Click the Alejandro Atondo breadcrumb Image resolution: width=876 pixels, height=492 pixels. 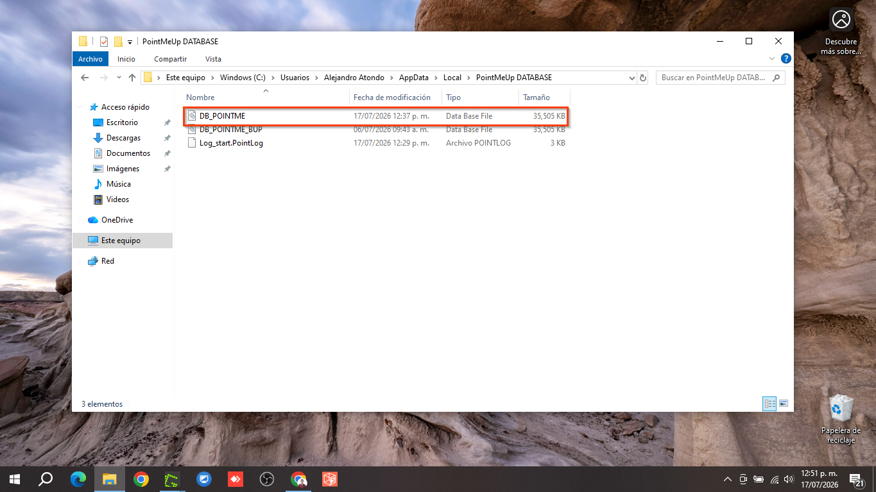354,78
